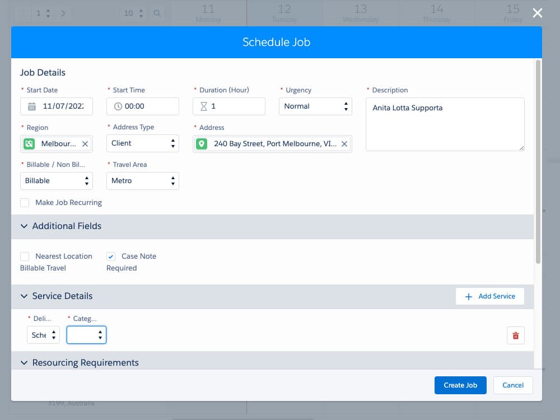The height and width of the screenshot is (420, 560).
Task: Click the 14 Thursday column header in background
Action: pyautogui.click(x=436, y=13)
